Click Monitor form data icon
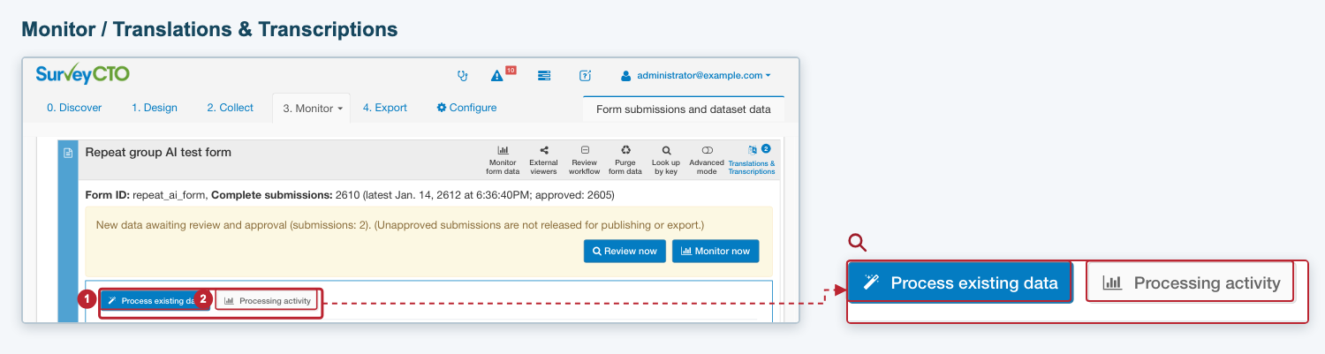The width and height of the screenshot is (1325, 354). [x=503, y=161]
